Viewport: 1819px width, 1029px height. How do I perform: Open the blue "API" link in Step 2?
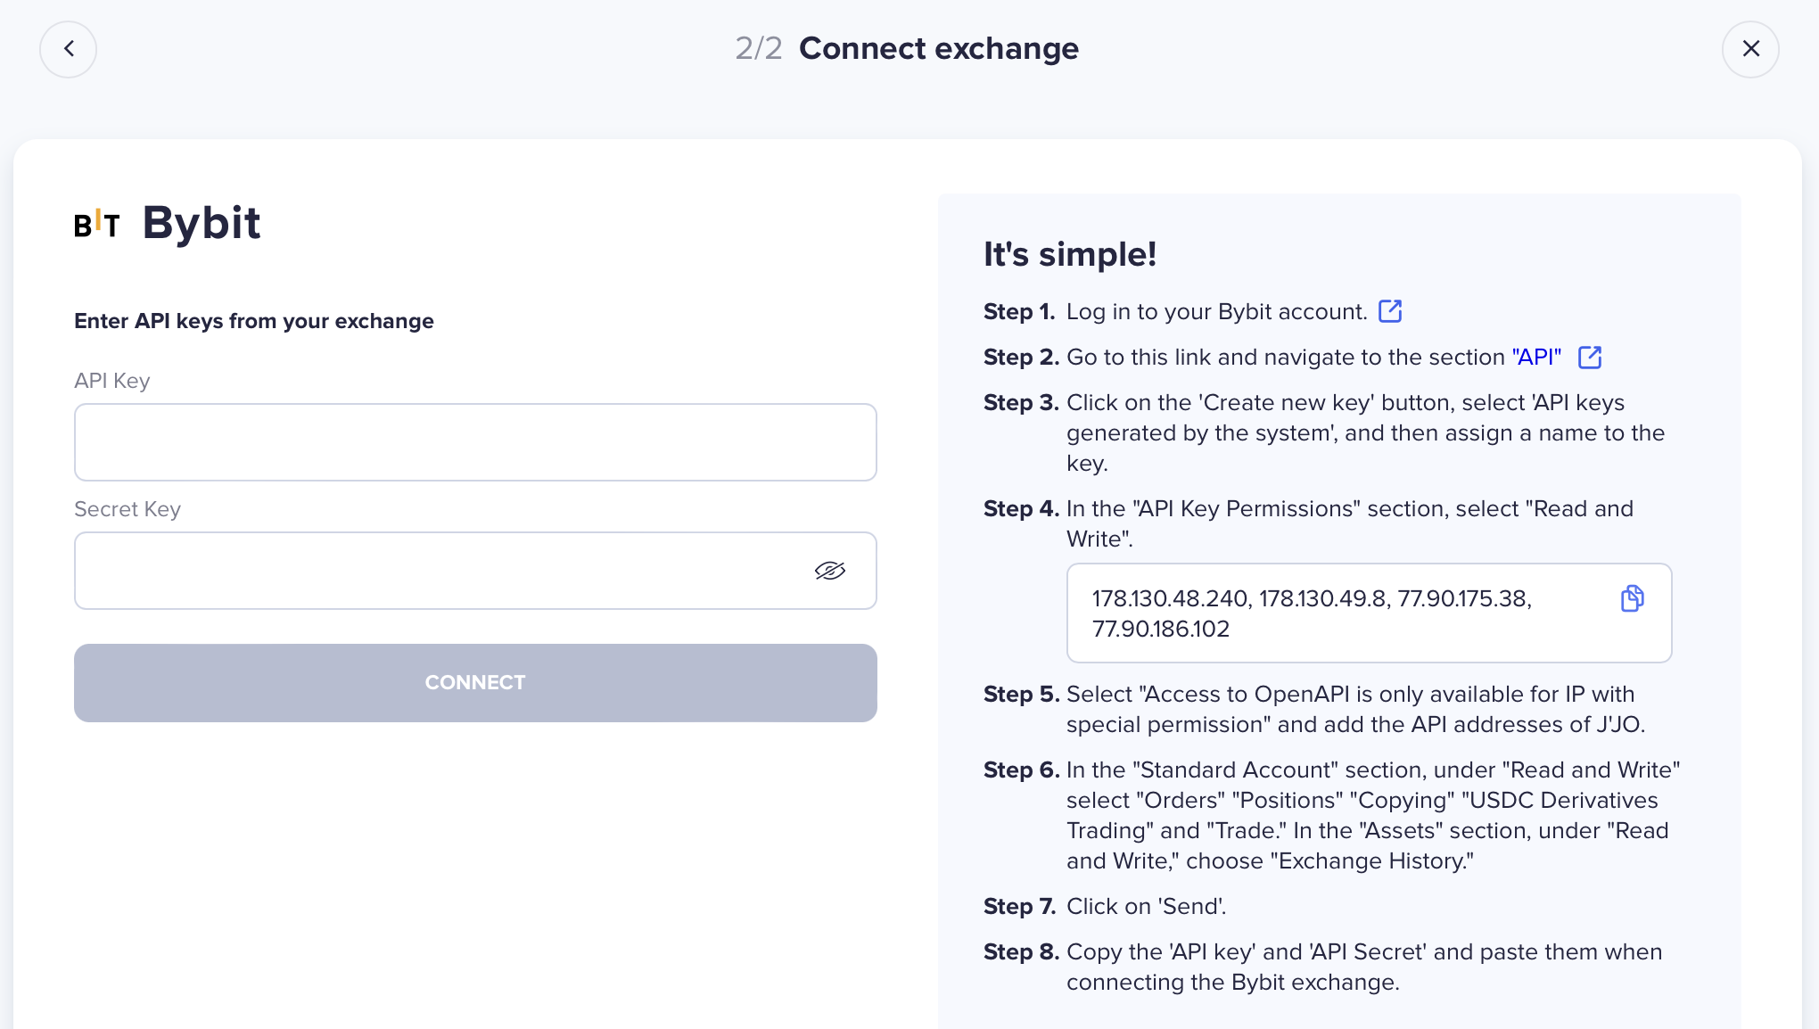[x=1536, y=358]
